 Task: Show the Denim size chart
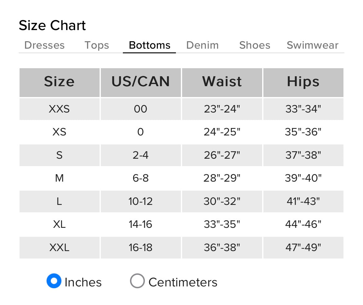click(x=202, y=45)
